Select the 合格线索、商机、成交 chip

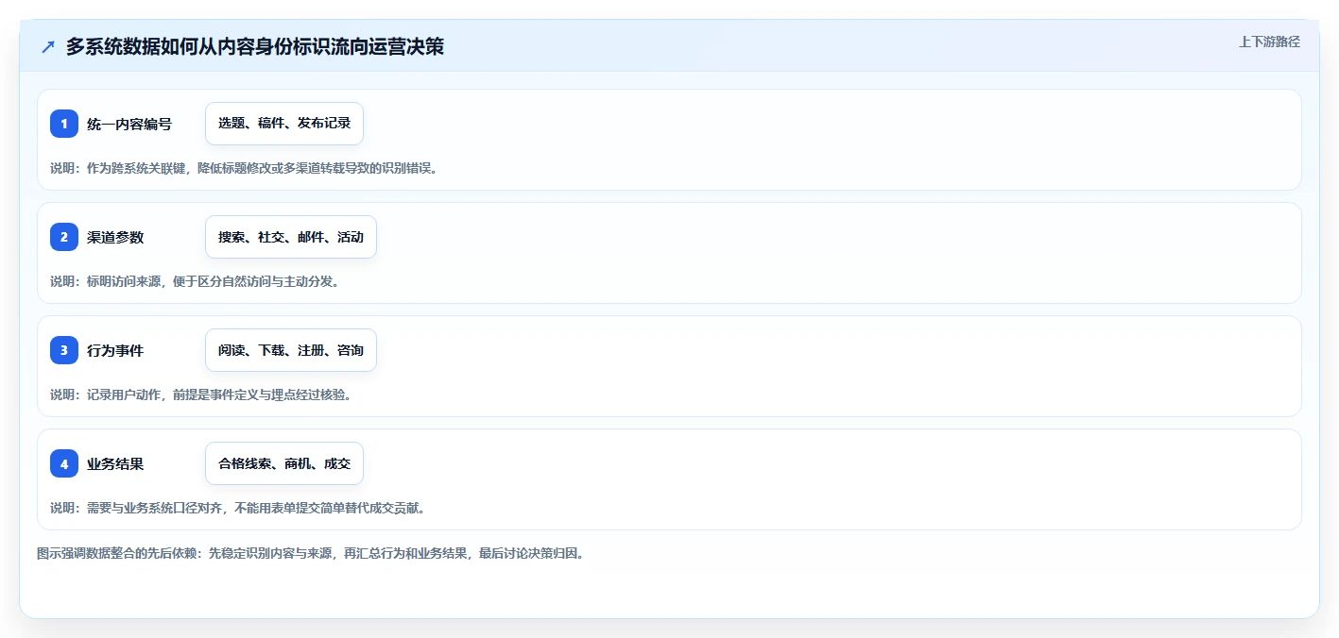point(284,463)
